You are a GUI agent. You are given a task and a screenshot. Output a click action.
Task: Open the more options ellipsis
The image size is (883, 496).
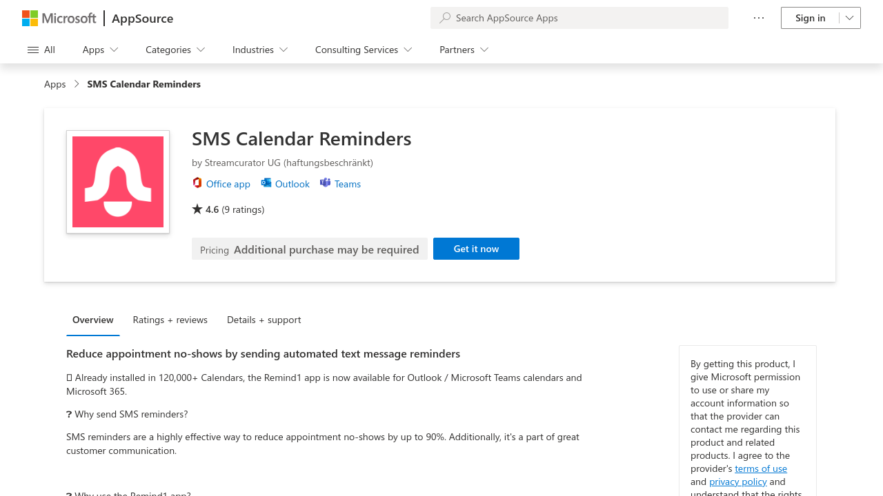pos(759,18)
